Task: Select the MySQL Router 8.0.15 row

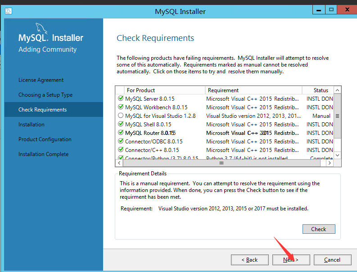Action: 225,133
